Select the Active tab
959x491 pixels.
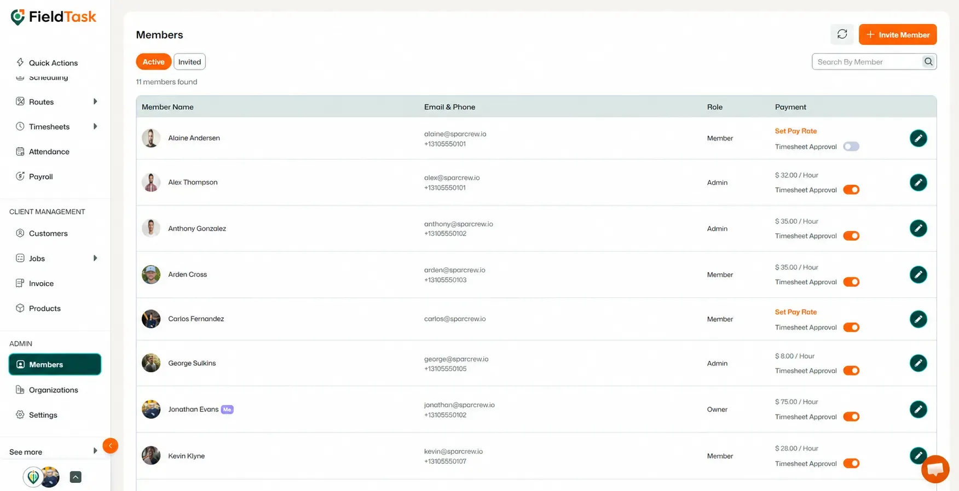coord(153,62)
